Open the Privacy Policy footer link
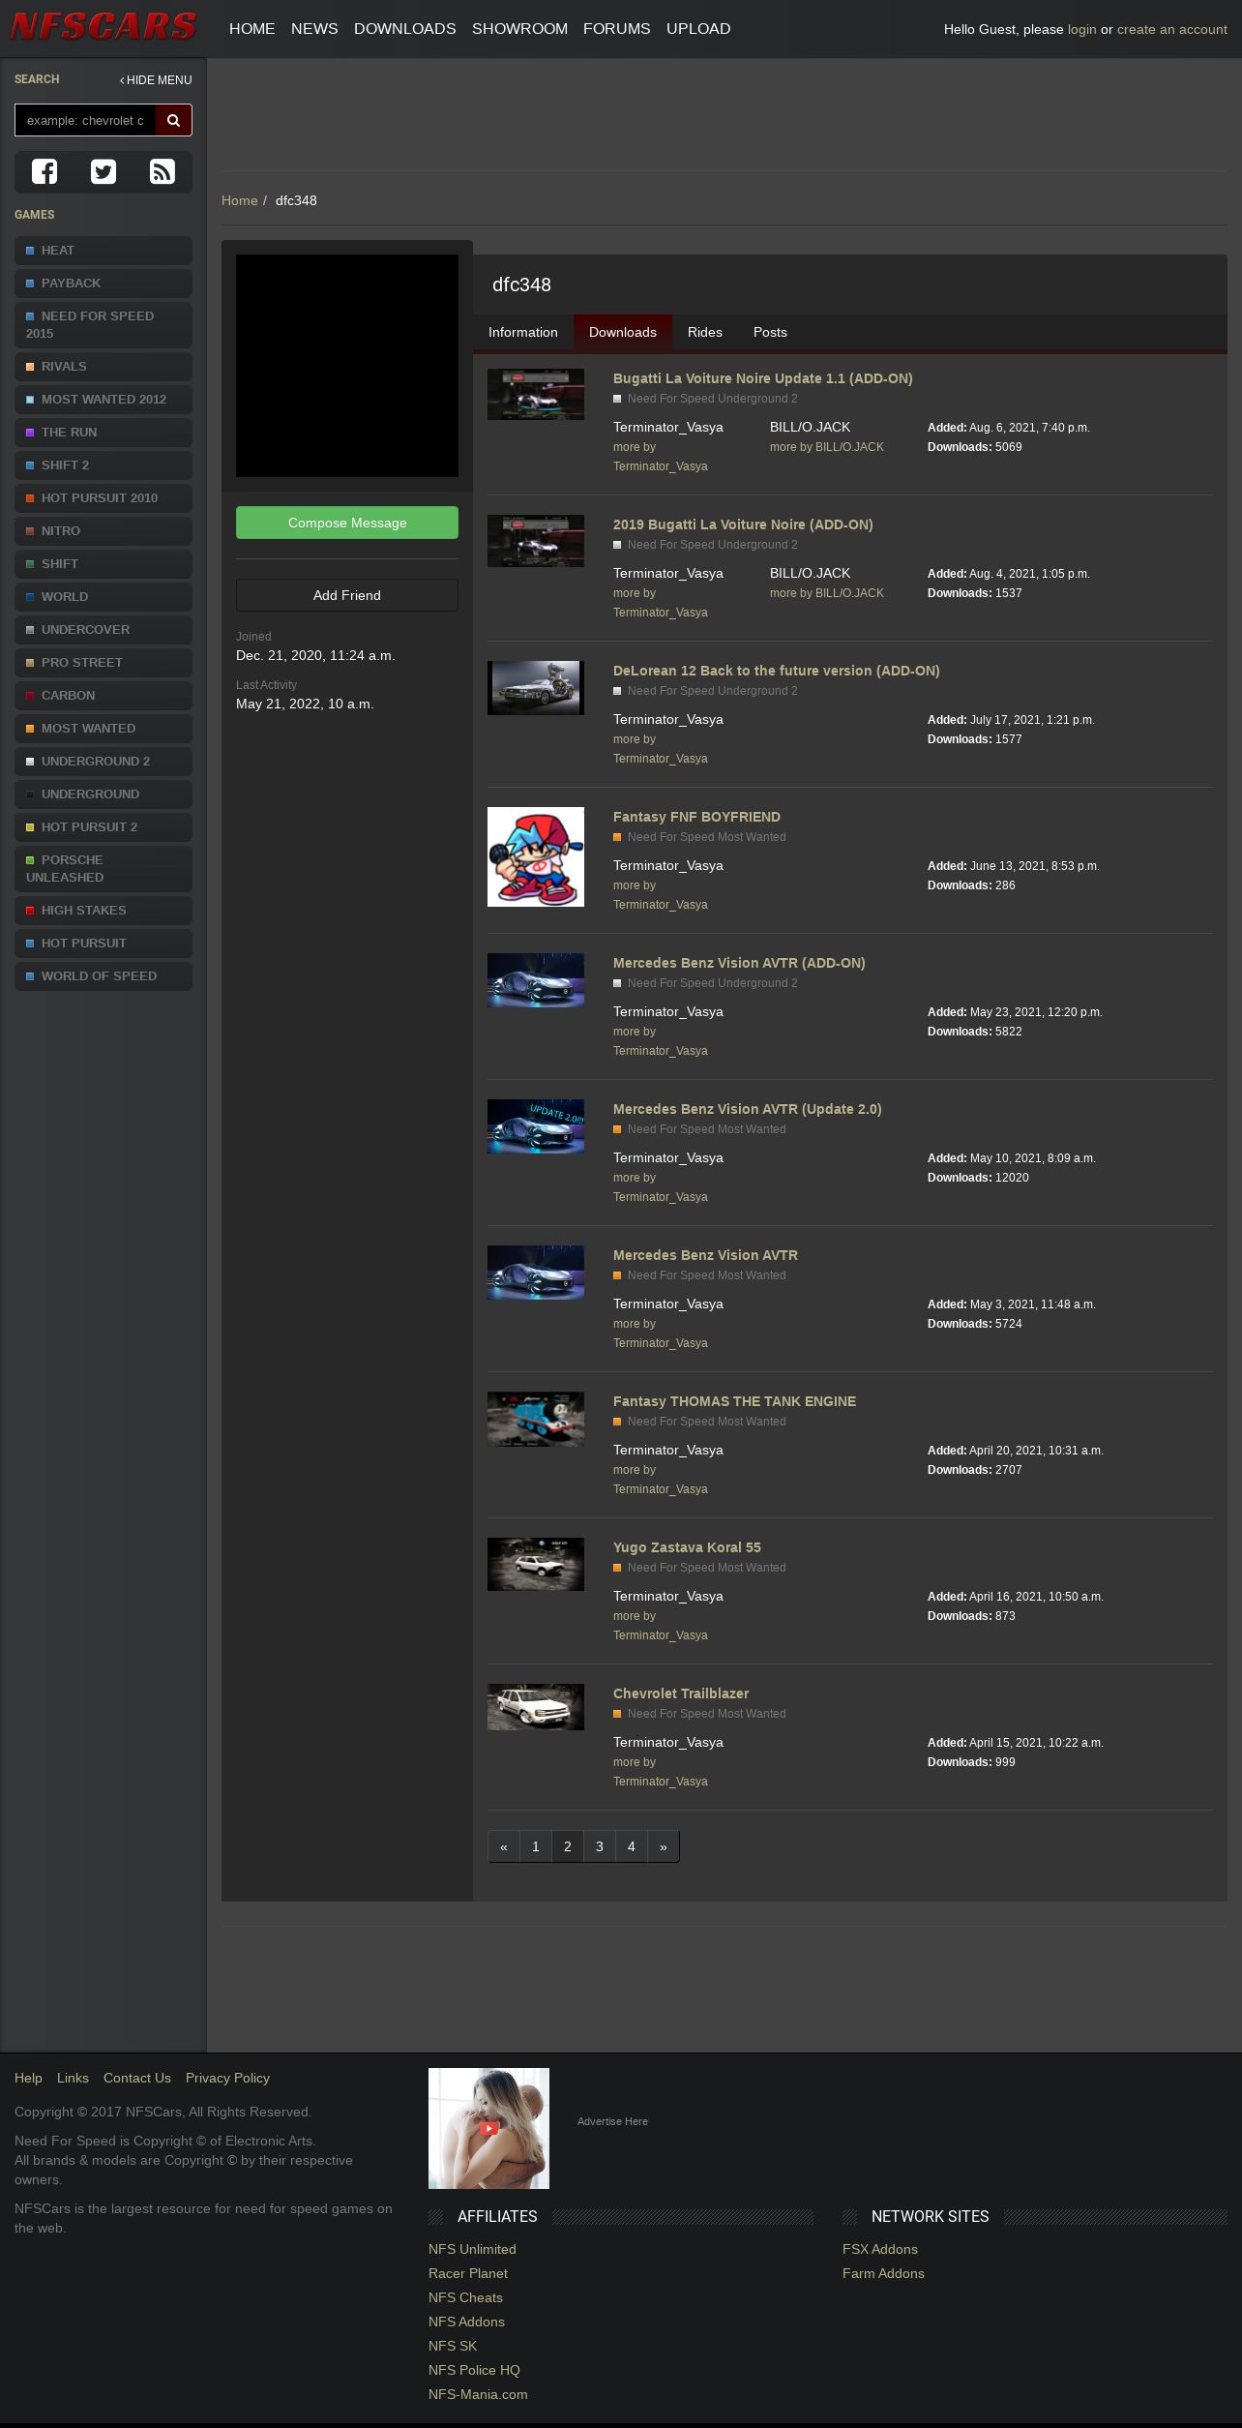The width and height of the screenshot is (1242, 2428). [227, 2078]
